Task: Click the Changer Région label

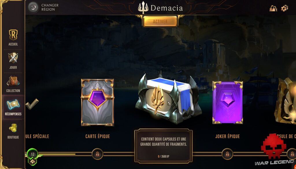Action: (50, 7)
